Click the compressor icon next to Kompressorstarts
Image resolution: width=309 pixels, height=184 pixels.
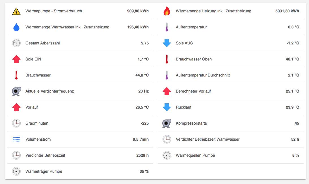click(167, 123)
